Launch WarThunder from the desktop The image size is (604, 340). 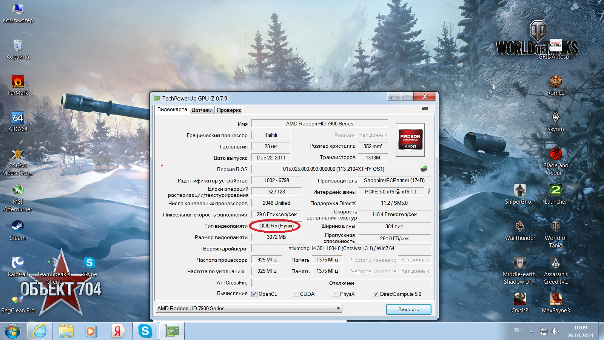[520, 230]
